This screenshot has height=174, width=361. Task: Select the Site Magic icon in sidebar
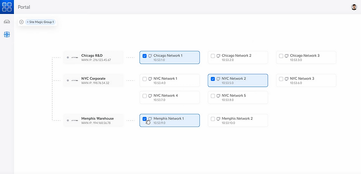[x=7, y=35]
